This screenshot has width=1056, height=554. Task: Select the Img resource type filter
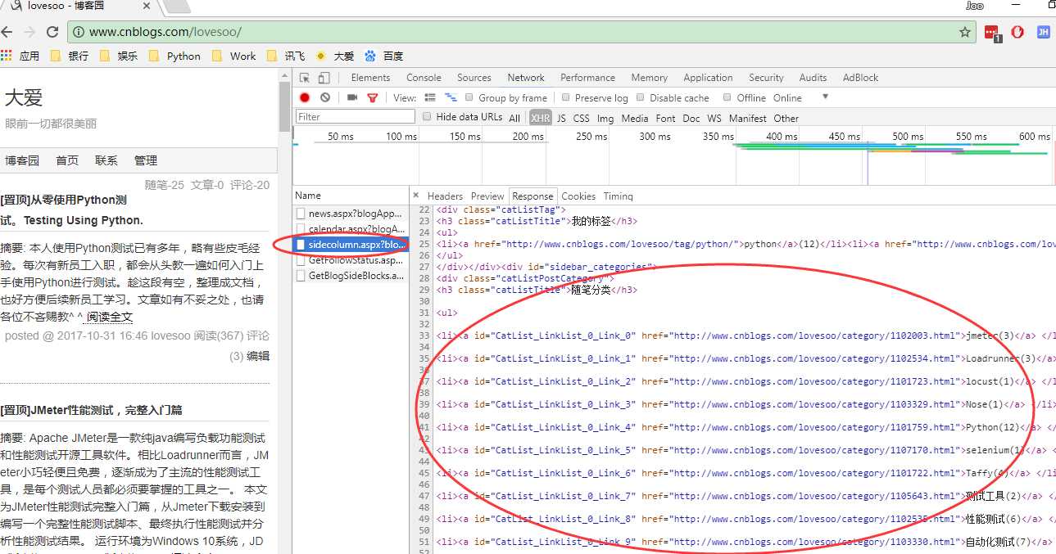605,118
